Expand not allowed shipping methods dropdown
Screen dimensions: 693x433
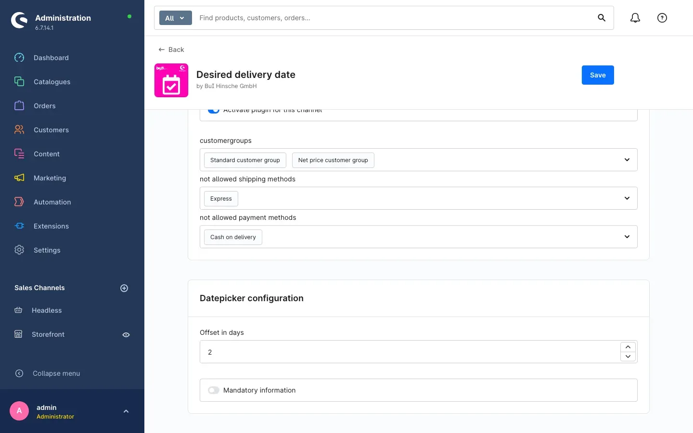(627, 198)
